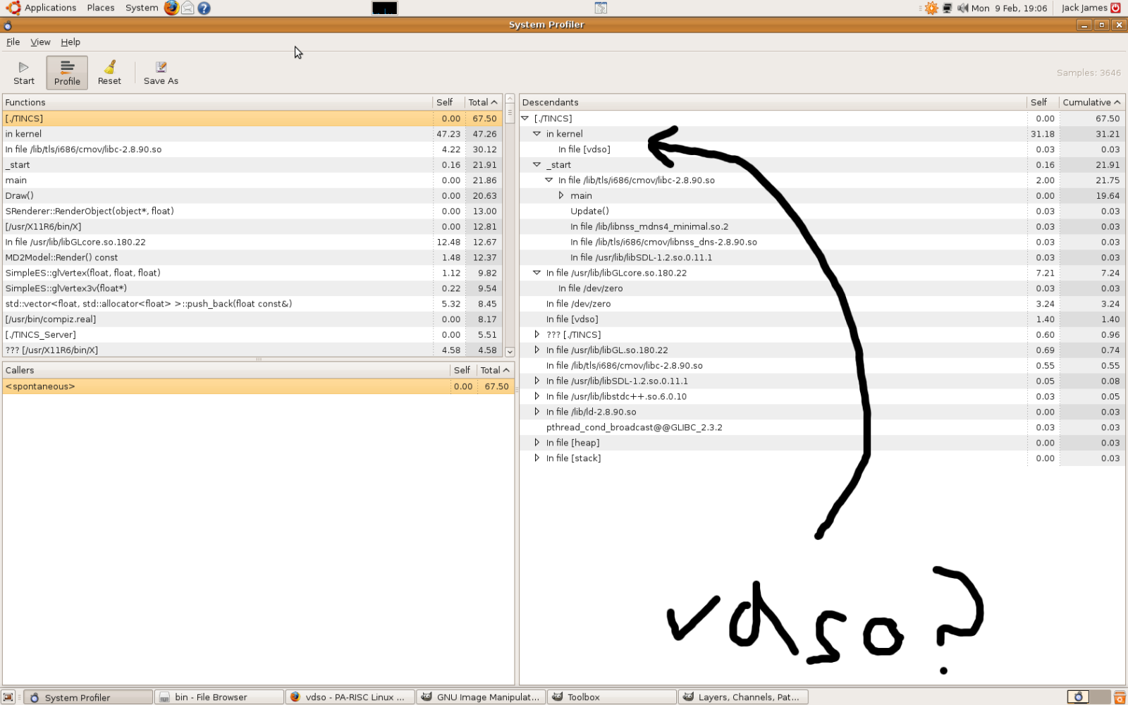Toggle the Profile button in toolbar

(67, 73)
